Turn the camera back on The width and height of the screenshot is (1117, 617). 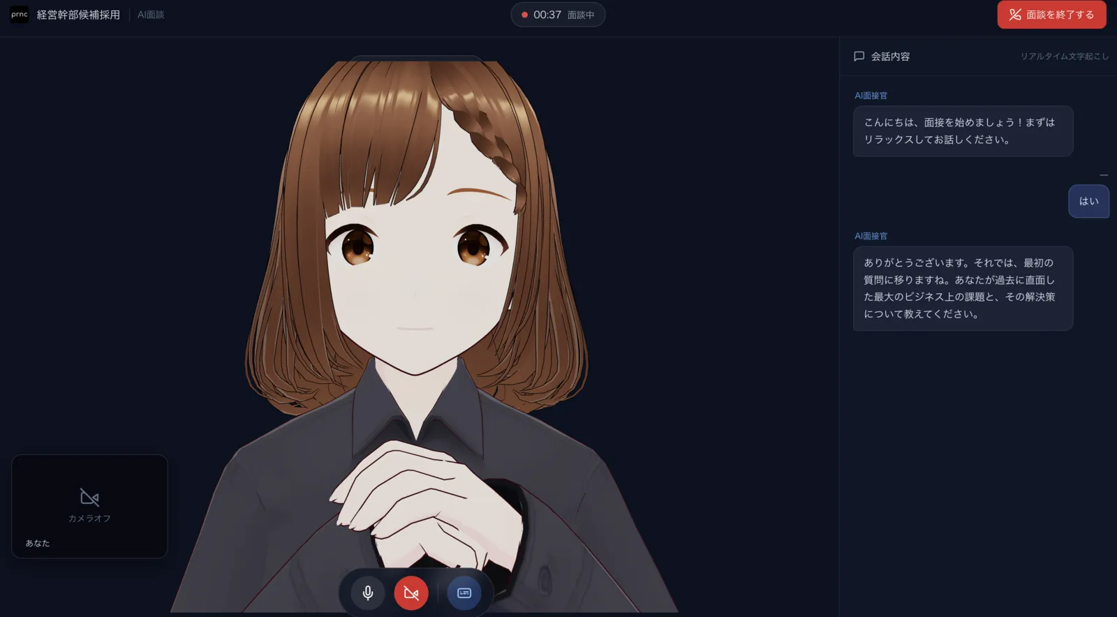[411, 593]
